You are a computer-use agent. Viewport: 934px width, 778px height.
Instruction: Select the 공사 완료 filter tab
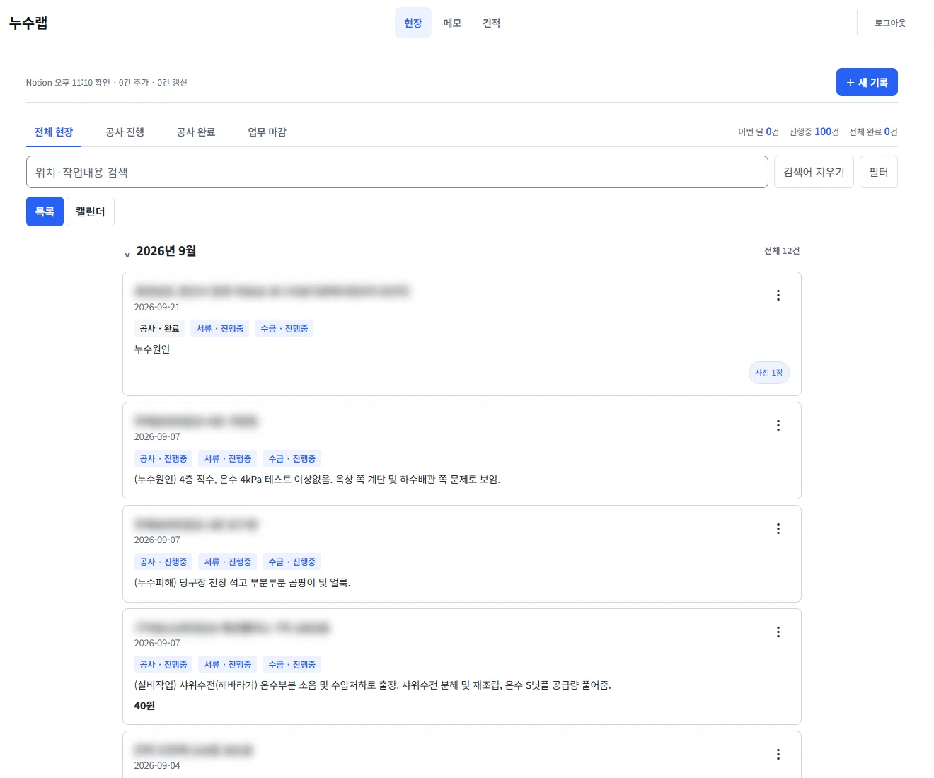point(196,132)
